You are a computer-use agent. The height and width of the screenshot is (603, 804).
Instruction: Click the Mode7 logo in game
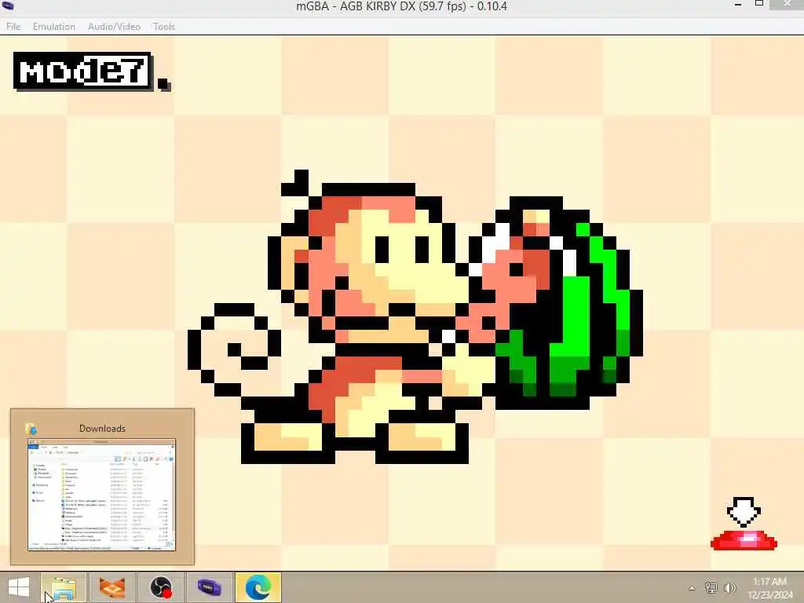click(93, 71)
